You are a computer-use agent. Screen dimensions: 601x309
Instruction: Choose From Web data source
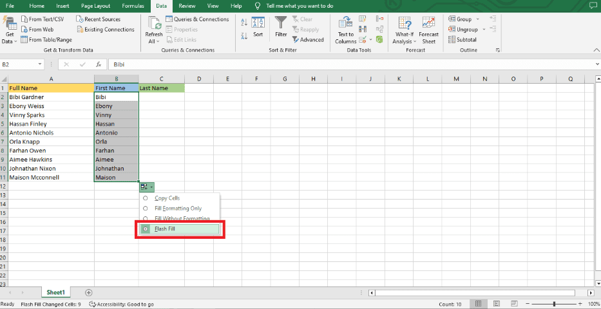click(x=37, y=30)
